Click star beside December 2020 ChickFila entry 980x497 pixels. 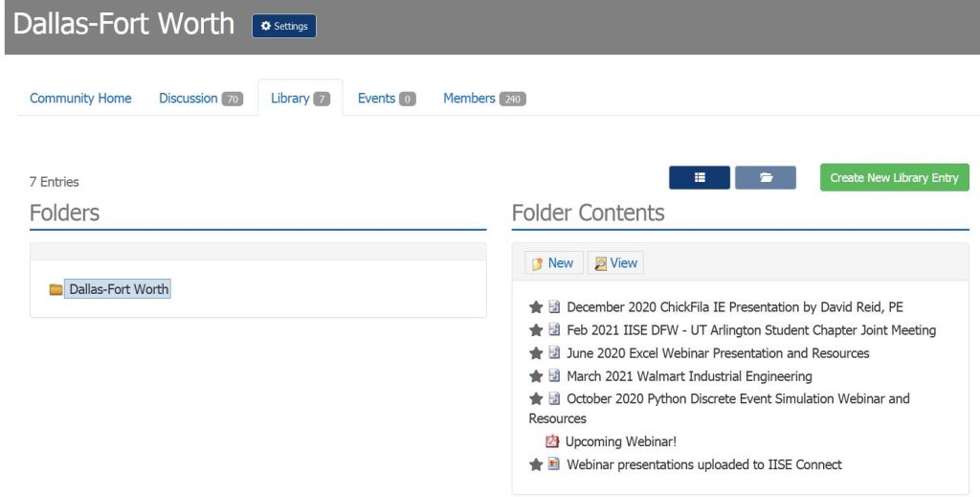[x=536, y=307]
